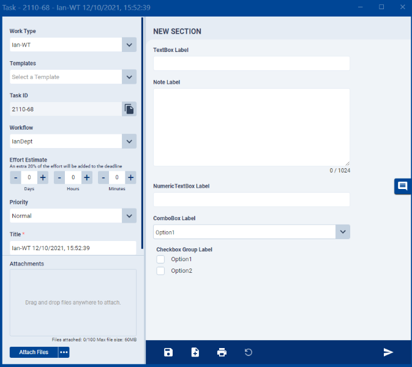The height and width of the screenshot is (367, 412).
Task: Expand the Templates dropdown arrow
Action: (129, 77)
